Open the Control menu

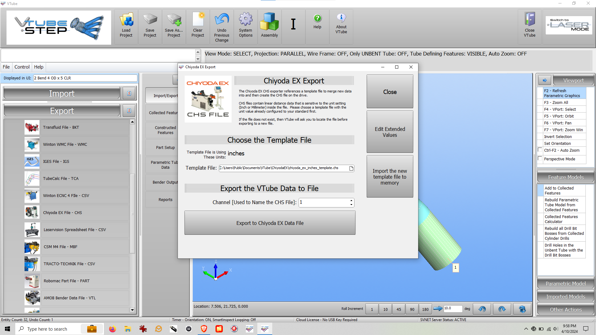[x=22, y=67]
